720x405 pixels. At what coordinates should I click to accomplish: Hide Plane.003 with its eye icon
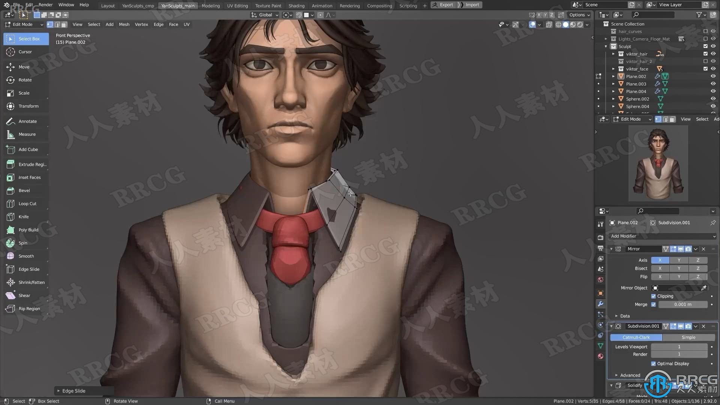tap(713, 84)
